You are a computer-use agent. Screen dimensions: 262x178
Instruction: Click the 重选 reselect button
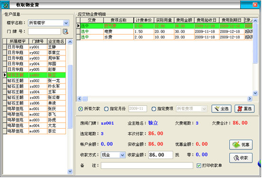coord(244,109)
